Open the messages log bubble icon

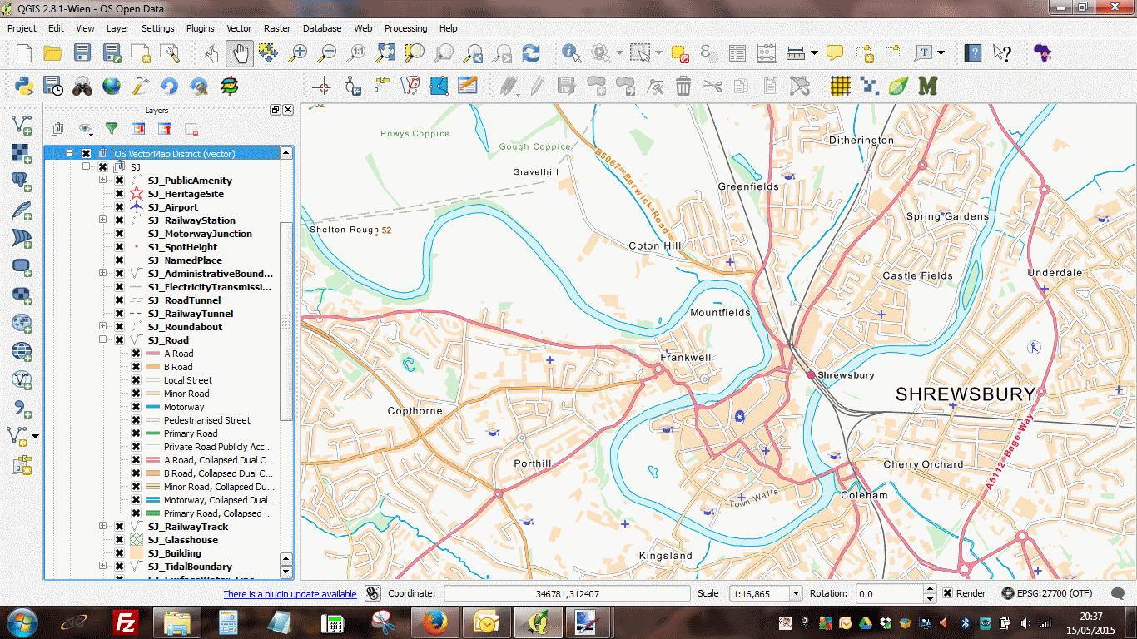click(1118, 593)
